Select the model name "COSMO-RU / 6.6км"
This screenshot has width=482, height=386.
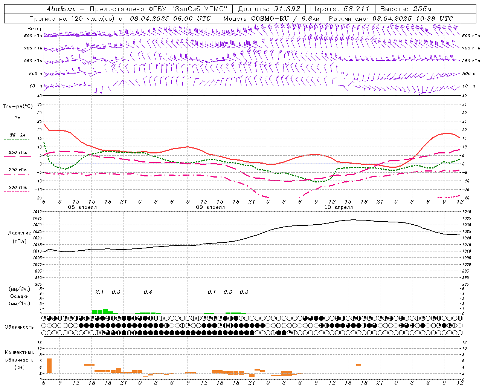click(285, 18)
